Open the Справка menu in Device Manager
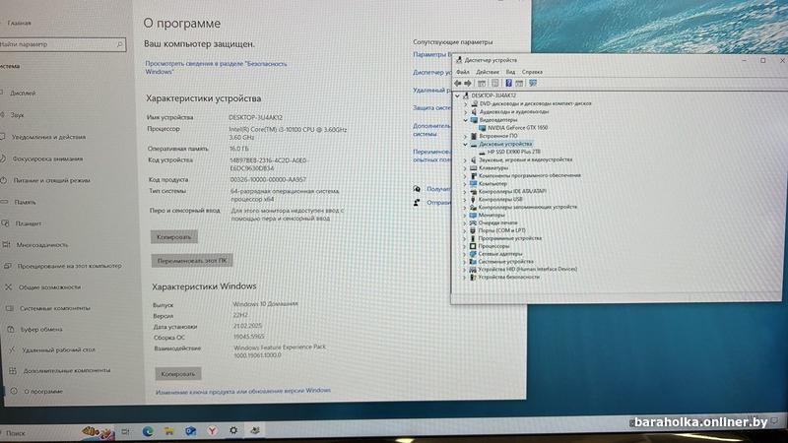Image resolution: width=788 pixels, height=443 pixels. point(532,72)
